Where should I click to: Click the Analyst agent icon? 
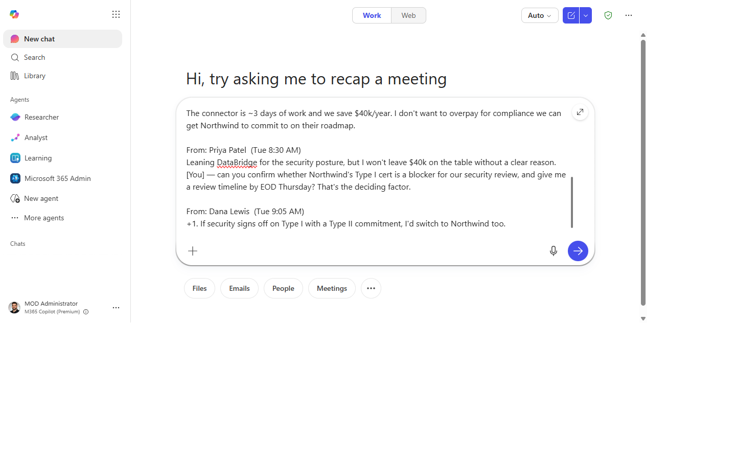[x=15, y=137]
